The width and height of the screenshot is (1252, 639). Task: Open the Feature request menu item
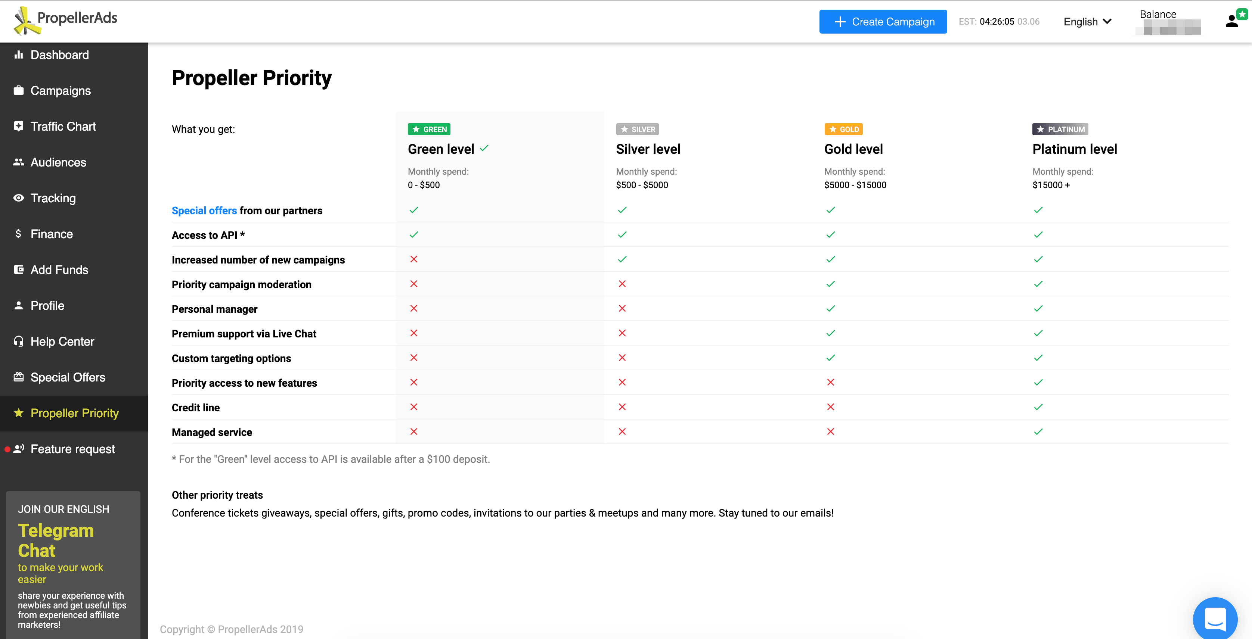[72, 449]
